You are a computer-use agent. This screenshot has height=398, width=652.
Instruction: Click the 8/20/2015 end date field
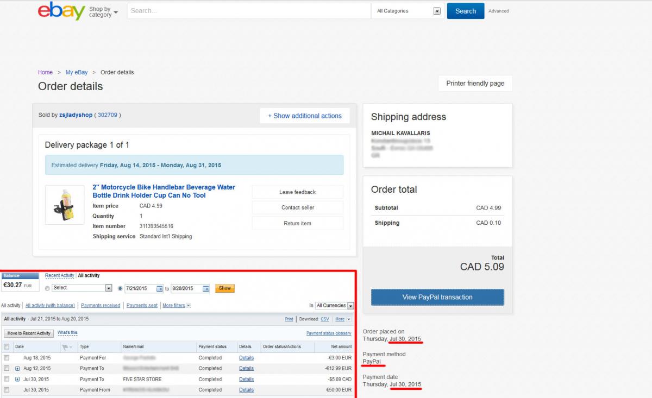pos(186,288)
